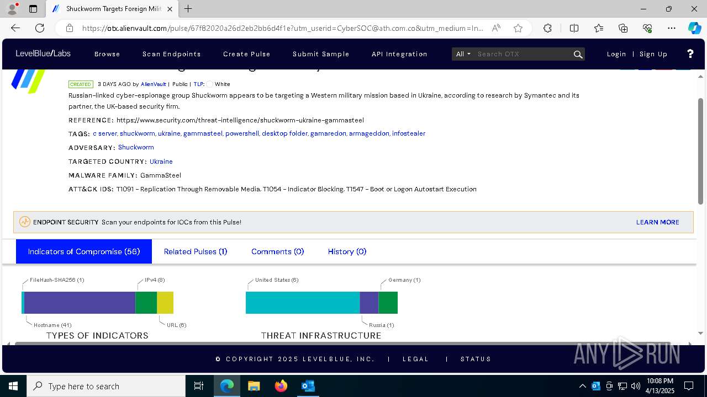Close the Shuckworm pulse tab
Screen dimensions: 707x397
click(170, 9)
